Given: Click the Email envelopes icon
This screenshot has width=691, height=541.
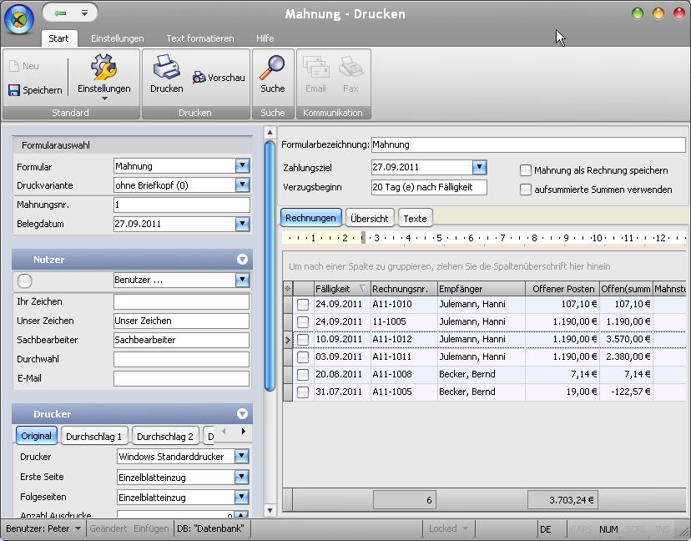Looking at the screenshot, I should coord(315,67).
